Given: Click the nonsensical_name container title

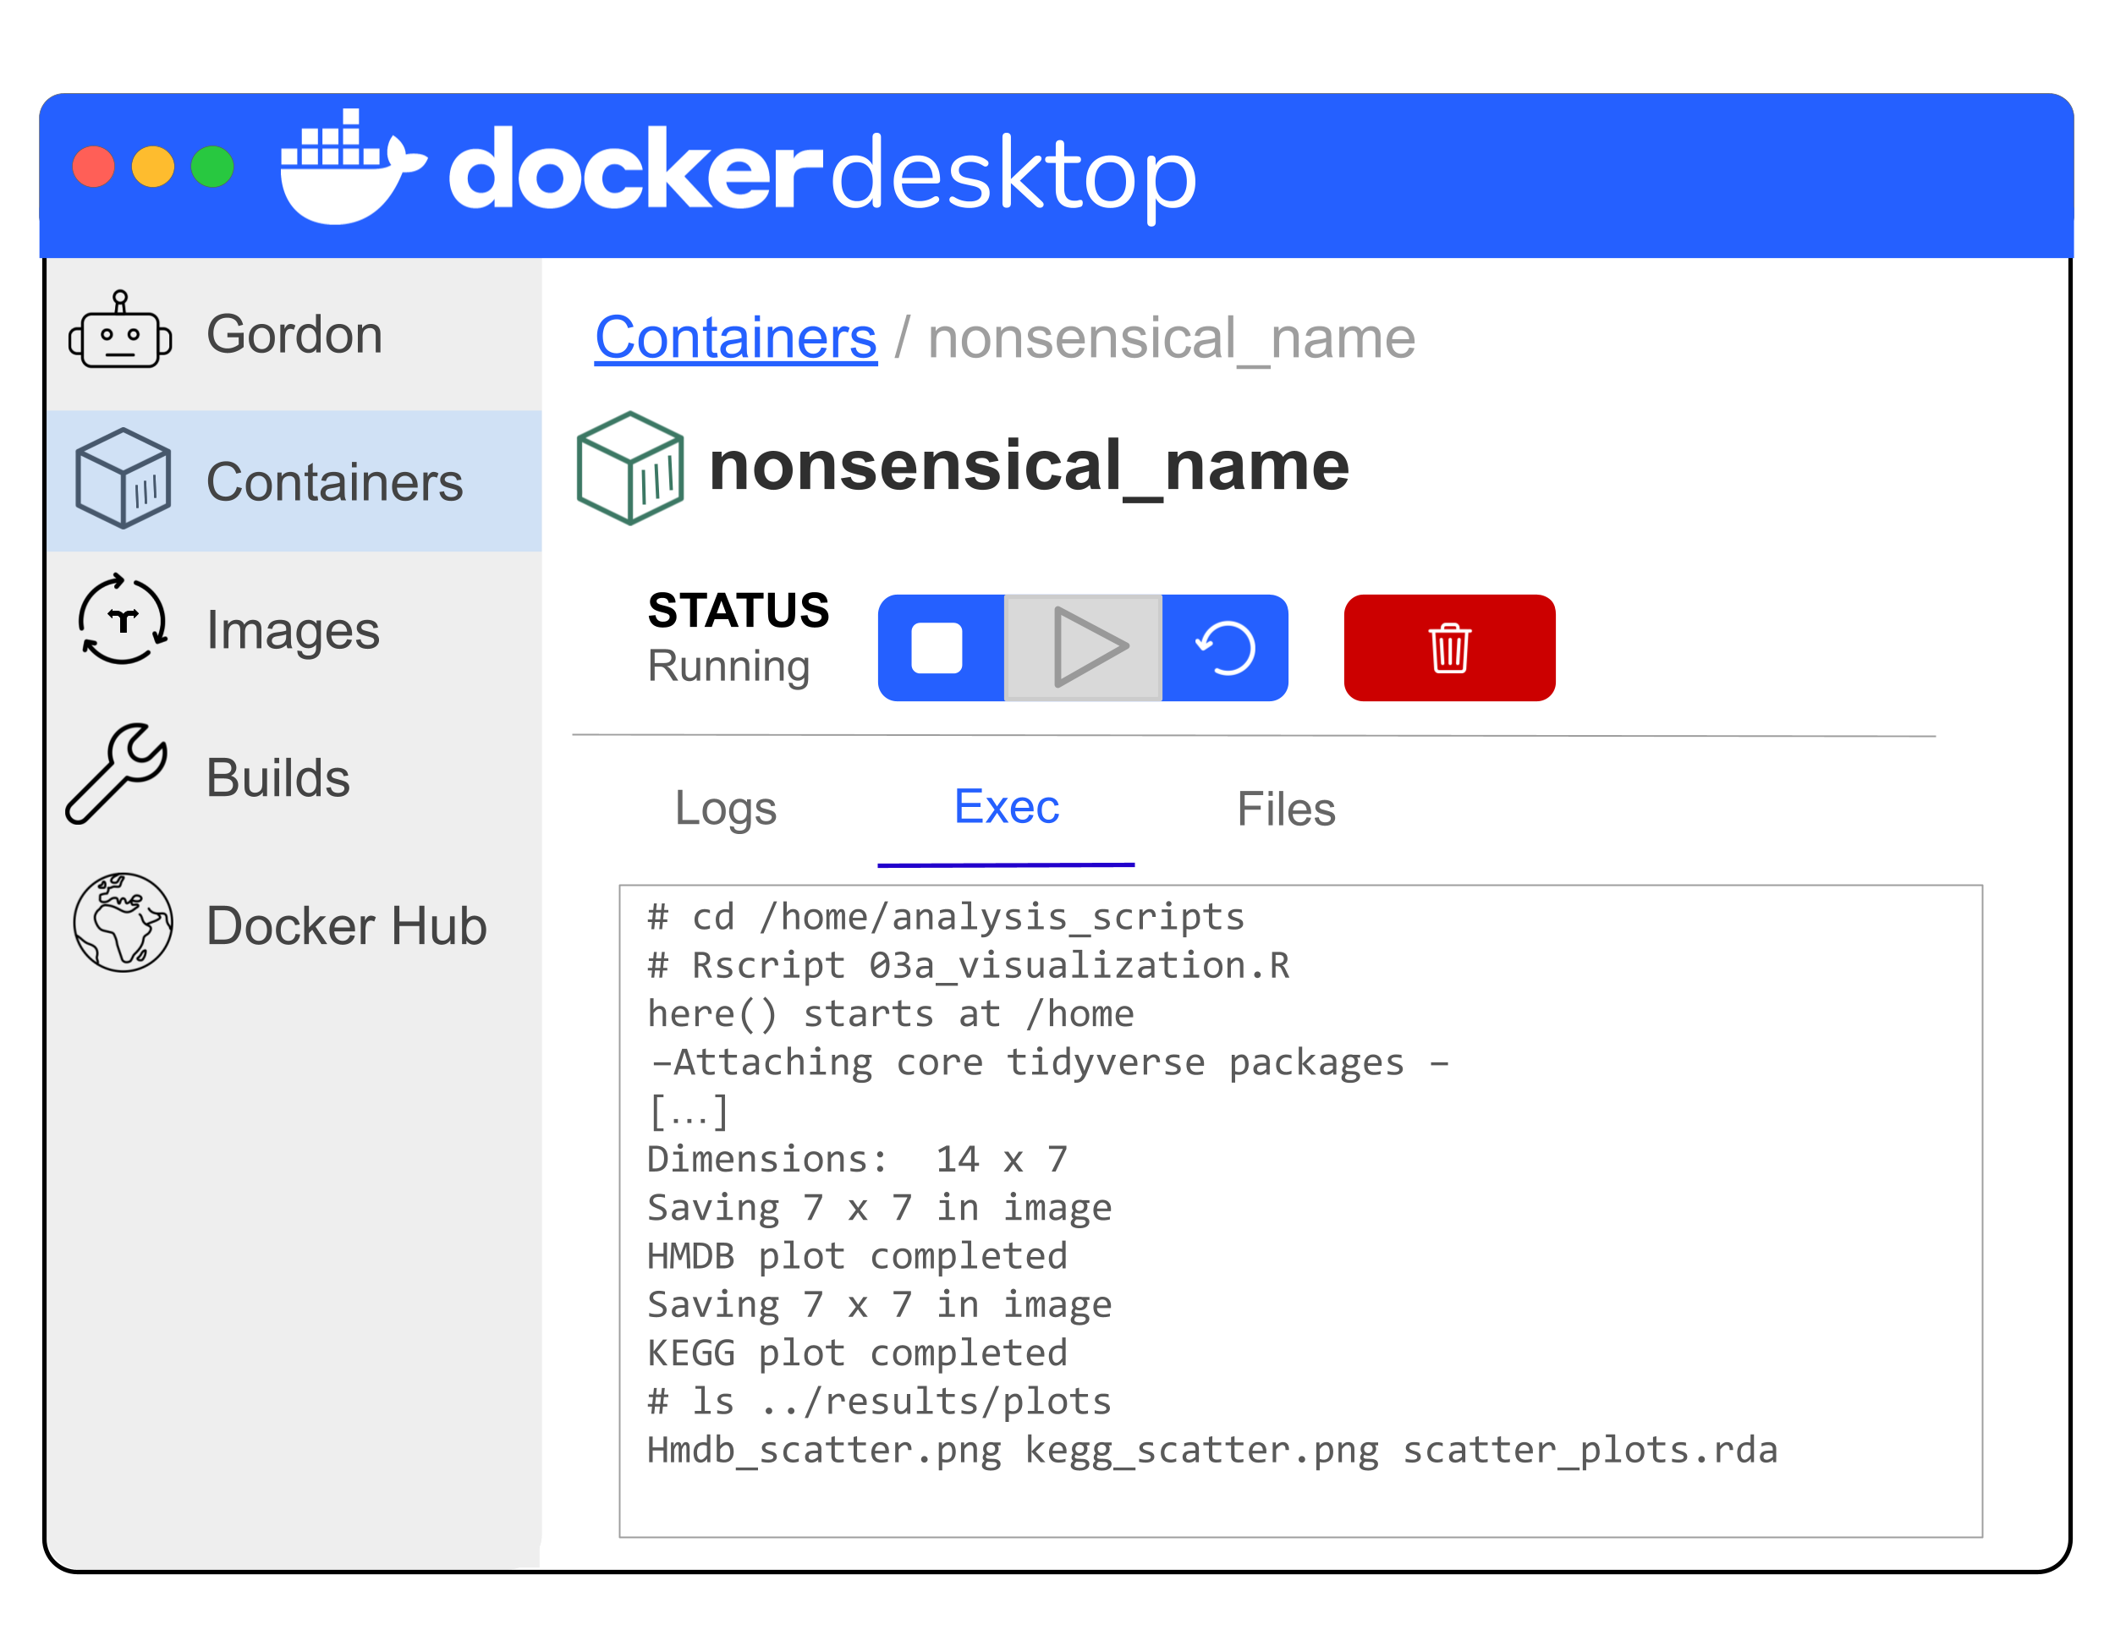Looking at the screenshot, I should tap(1029, 469).
